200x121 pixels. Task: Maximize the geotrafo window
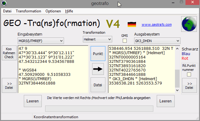(181, 2)
